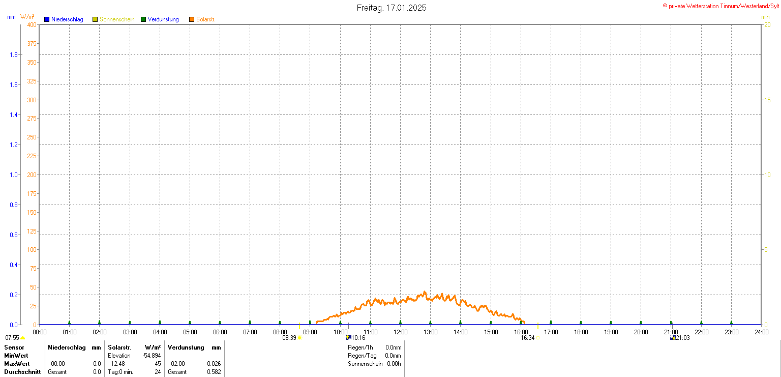The height and width of the screenshot is (377, 781).
Task: Click the 12:00 label on time axis
Action: [x=401, y=332]
